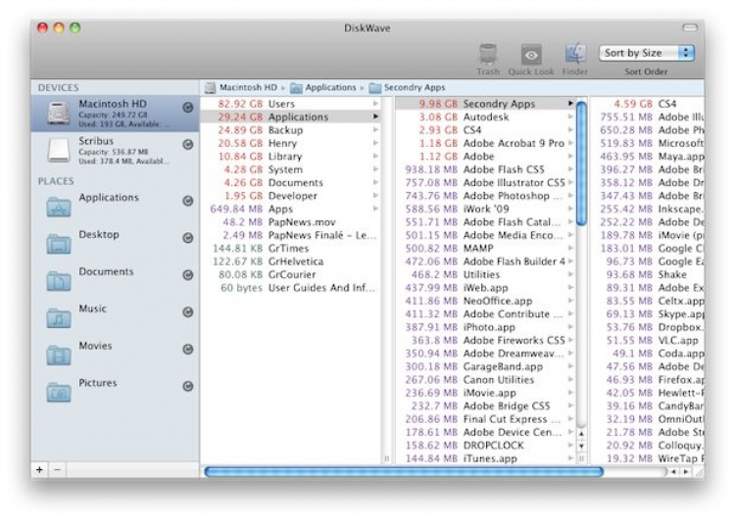Open the Sort by Size dropdown
The width and height of the screenshot is (735, 520).
coord(646,53)
